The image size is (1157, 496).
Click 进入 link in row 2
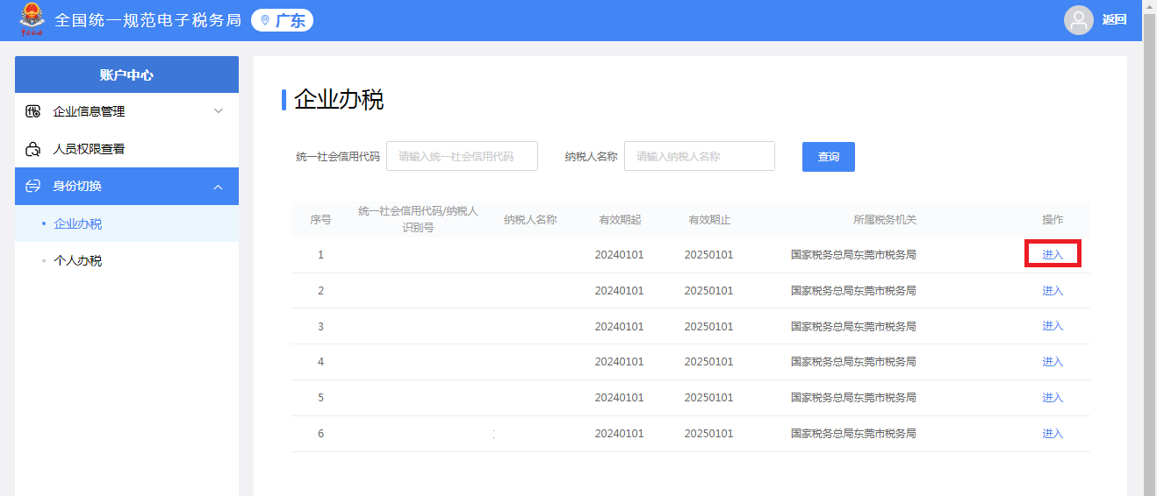pyautogui.click(x=1053, y=290)
